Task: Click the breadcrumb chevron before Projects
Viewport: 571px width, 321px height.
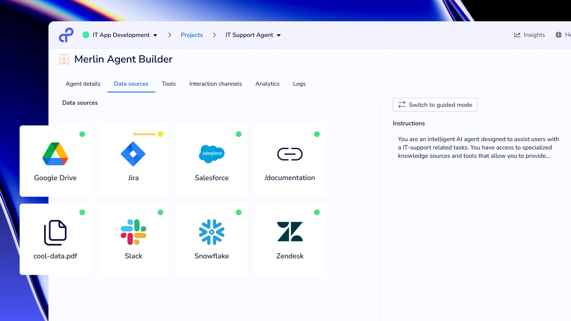Action: [x=170, y=35]
